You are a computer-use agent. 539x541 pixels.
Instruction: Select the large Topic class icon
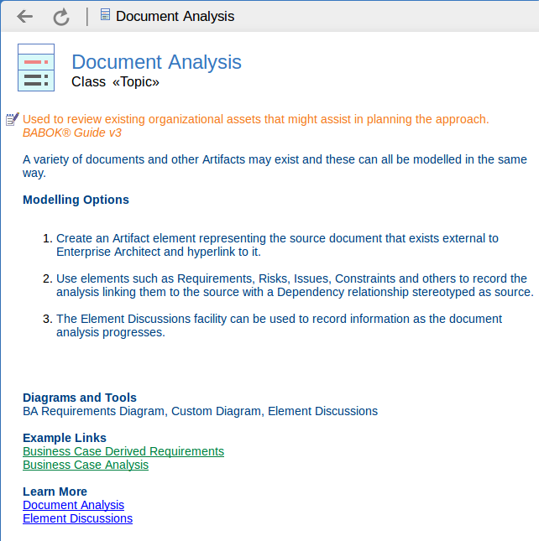36,67
